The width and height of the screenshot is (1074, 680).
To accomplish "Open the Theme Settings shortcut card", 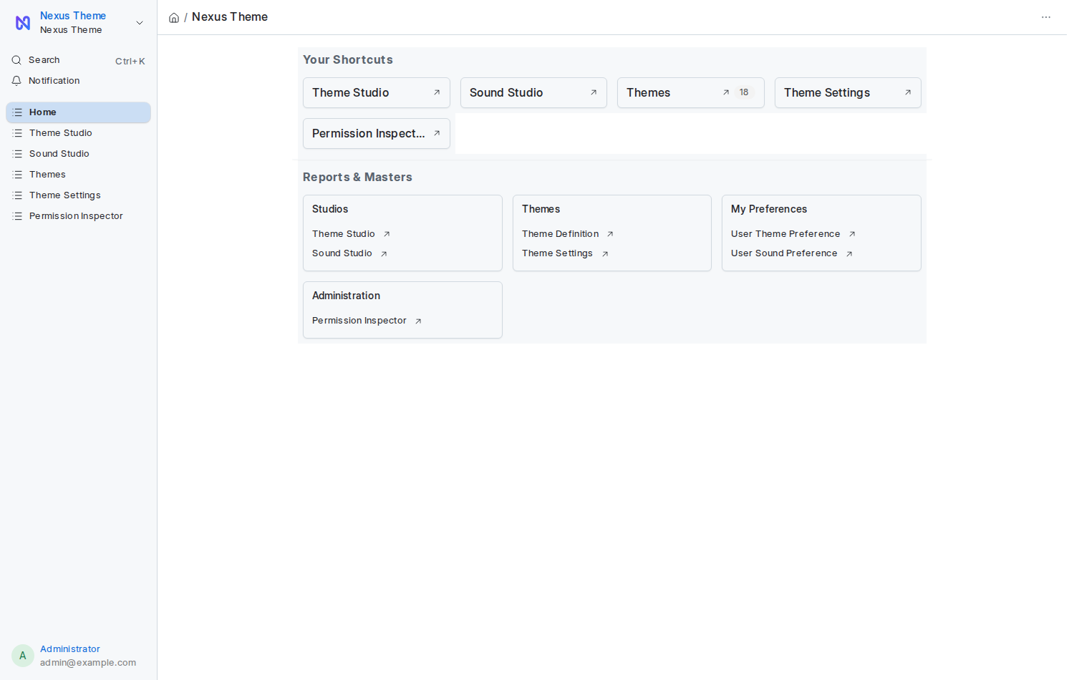I will 848,93.
